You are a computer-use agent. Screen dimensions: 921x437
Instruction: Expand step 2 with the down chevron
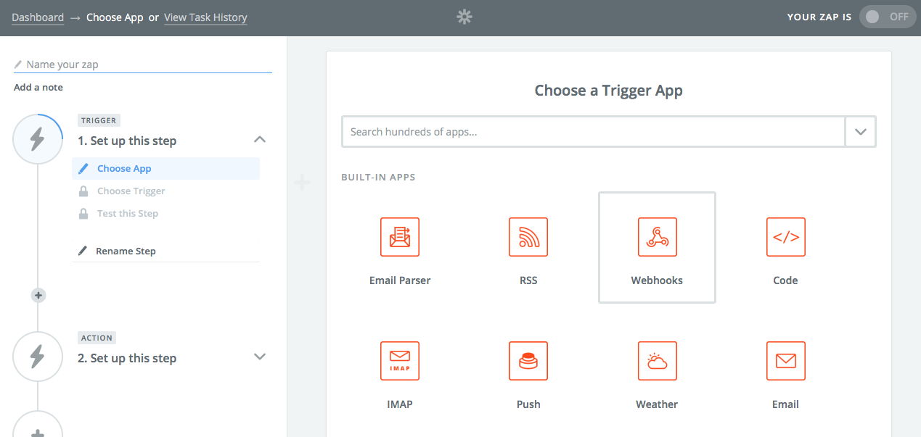[x=259, y=357]
